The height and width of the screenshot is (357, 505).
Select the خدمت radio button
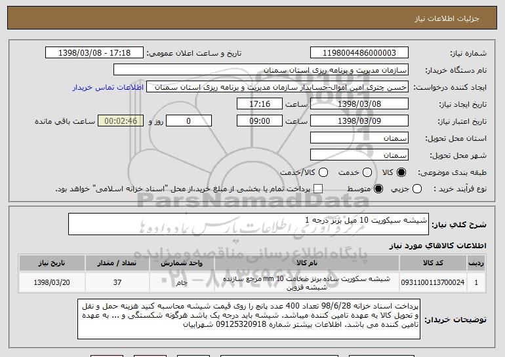tap(367, 172)
